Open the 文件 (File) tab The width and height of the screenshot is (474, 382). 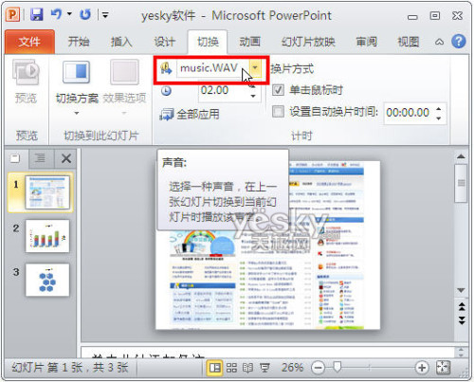click(x=29, y=42)
